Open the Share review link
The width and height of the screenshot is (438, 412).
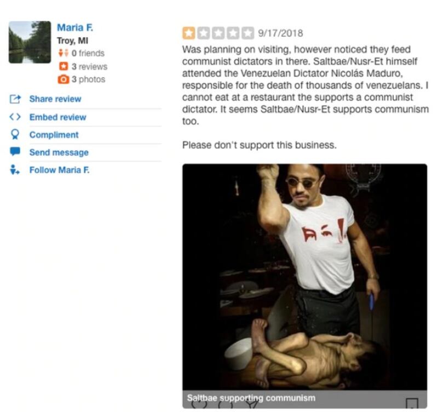pyautogui.click(x=55, y=99)
